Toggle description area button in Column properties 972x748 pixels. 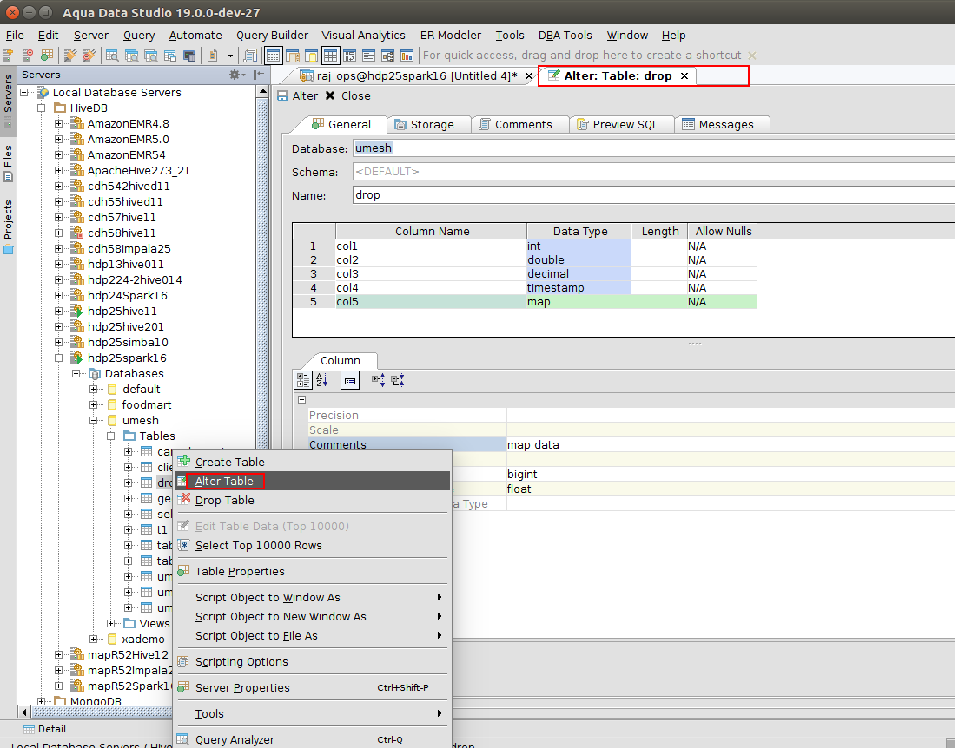pyautogui.click(x=350, y=380)
